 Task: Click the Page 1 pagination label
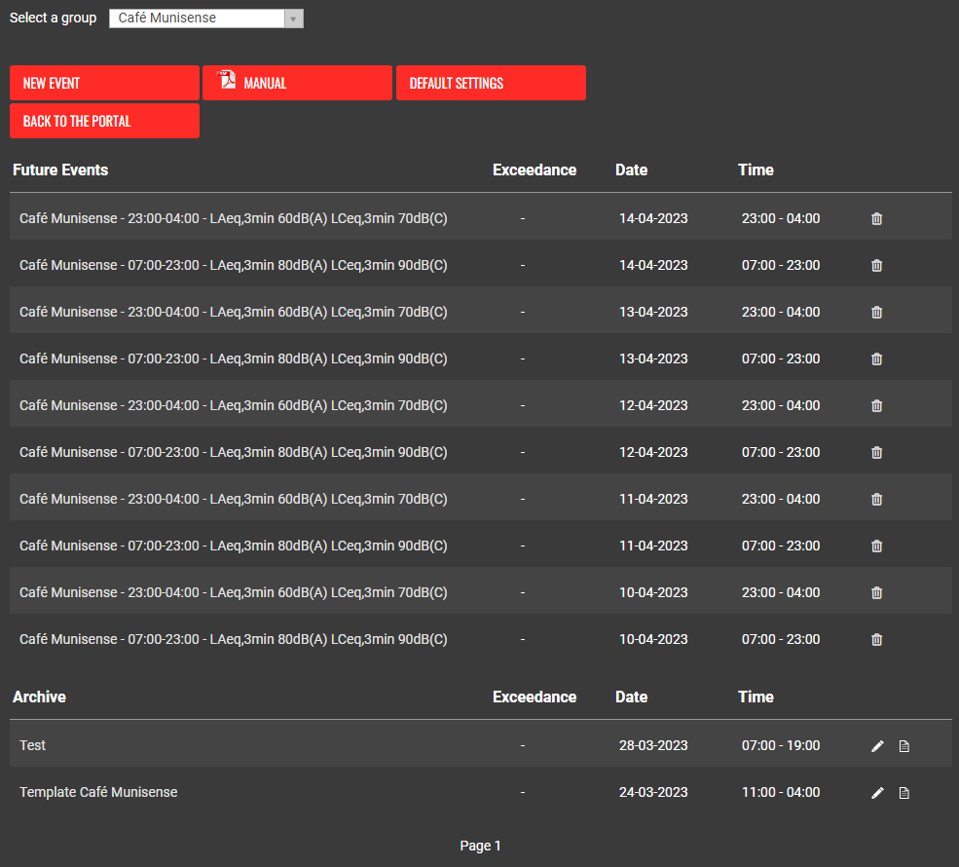(480, 846)
